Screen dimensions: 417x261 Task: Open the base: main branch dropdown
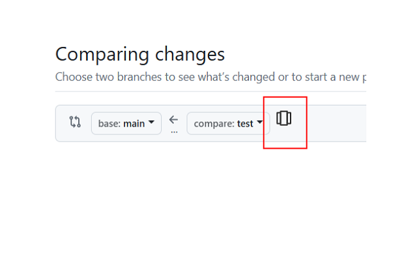click(x=126, y=123)
